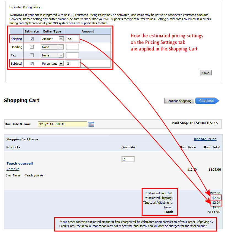
Task: Proceed with the blue Checkout button
Action: tap(207, 101)
